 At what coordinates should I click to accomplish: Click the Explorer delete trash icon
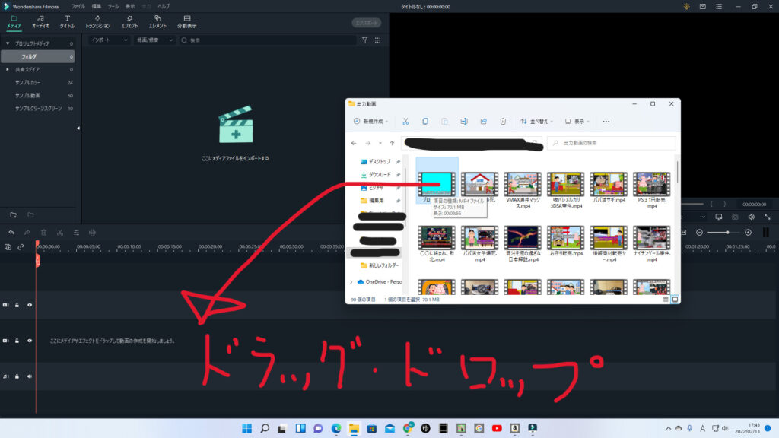coord(503,121)
